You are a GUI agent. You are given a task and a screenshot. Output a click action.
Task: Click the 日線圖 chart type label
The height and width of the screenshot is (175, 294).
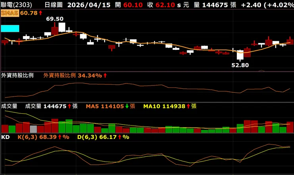click(54, 5)
